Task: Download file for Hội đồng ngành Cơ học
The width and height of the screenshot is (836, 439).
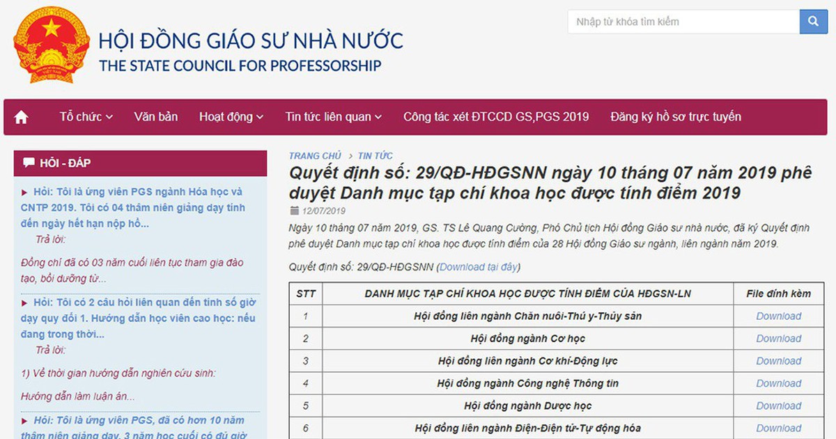Action: point(779,339)
